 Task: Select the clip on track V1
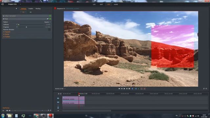pos(73,98)
